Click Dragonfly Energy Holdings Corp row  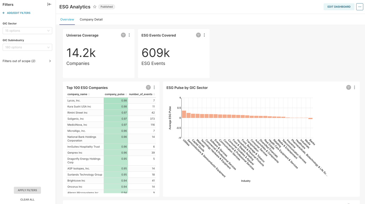tap(111, 161)
